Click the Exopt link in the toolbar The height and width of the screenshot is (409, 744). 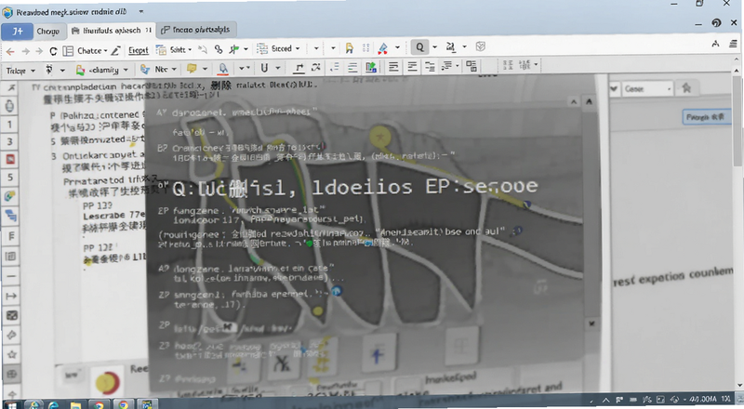[139, 50]
